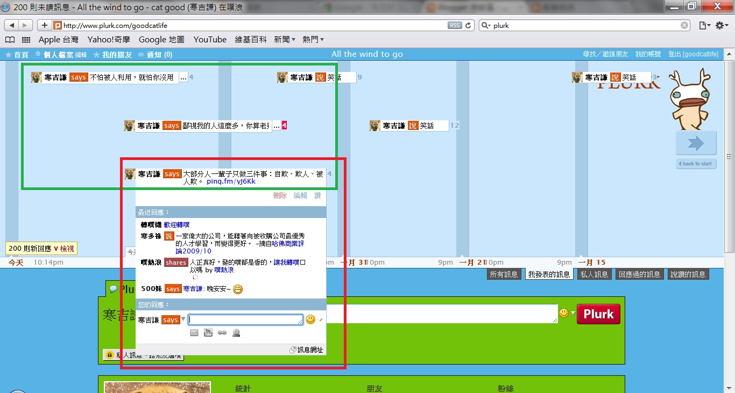This screenshot has height=393, width=735.
Task: Select the 所有訊息 filter tab
Action: coord(504,274)
